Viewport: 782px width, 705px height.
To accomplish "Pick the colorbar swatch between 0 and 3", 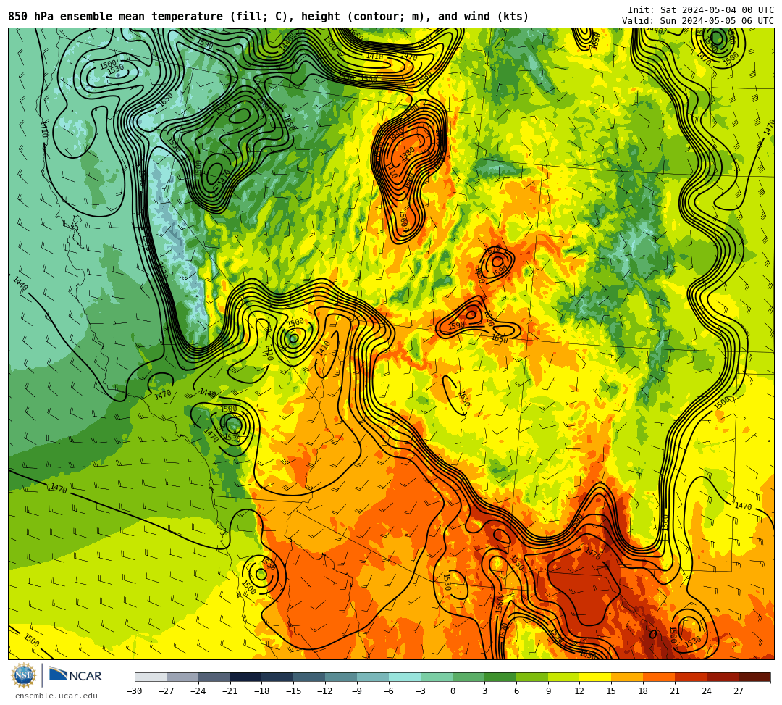I will [x=468, y=677].
